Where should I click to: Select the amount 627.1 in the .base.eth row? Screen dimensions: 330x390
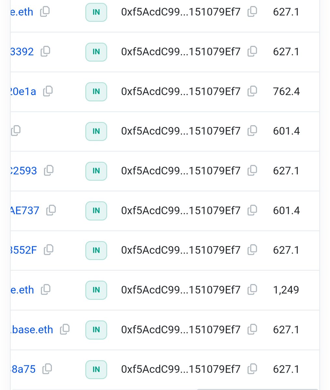[286, 330]
